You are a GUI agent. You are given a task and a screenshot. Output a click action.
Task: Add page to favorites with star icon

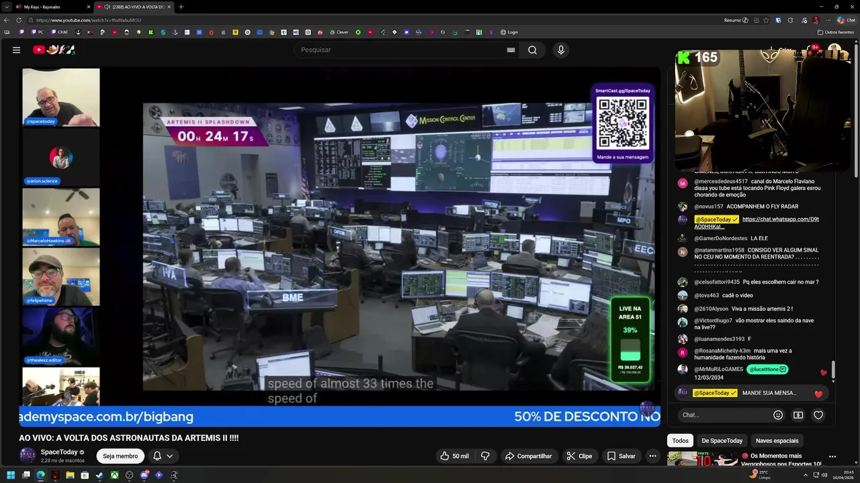click(x=765, y=20)
